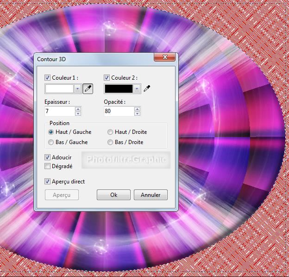Pick Couleur 1 with the eyedropper

(x=88, y=88)
